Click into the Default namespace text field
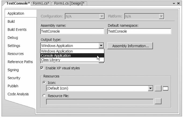The height and width of the screenshot is (119, 185). click(139, 31)
